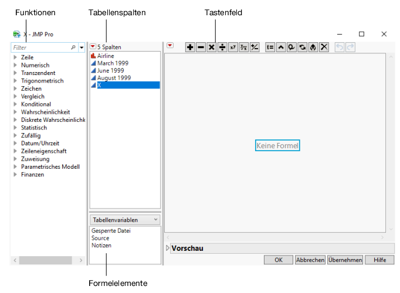Screen dimensions: 400x293
Task: Expand the Parametrisches Modell group
Action: click(x=15, y=166)
